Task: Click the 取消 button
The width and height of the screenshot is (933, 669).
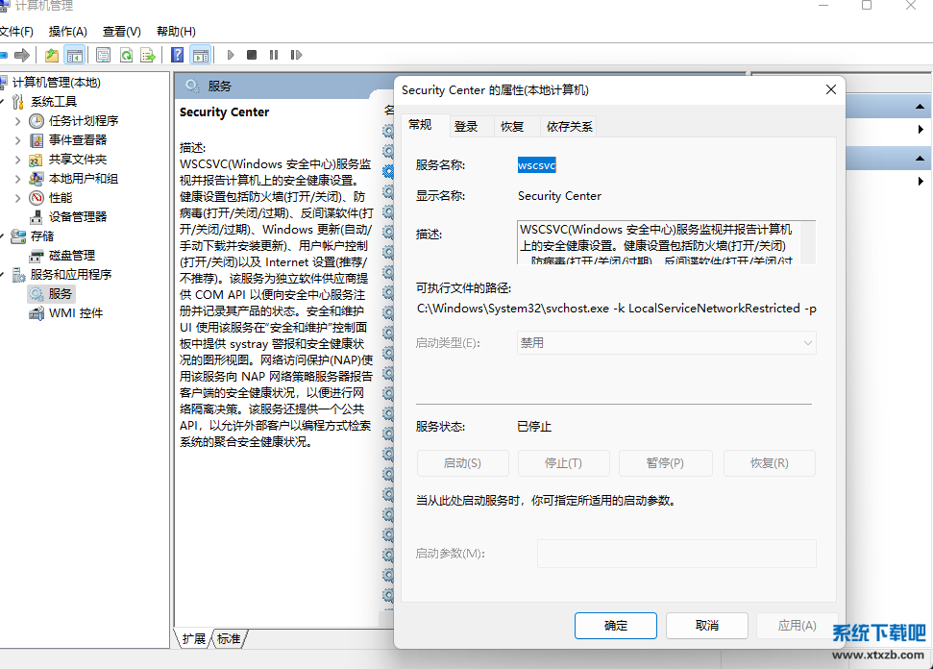Action: click(x=707, y=626)
